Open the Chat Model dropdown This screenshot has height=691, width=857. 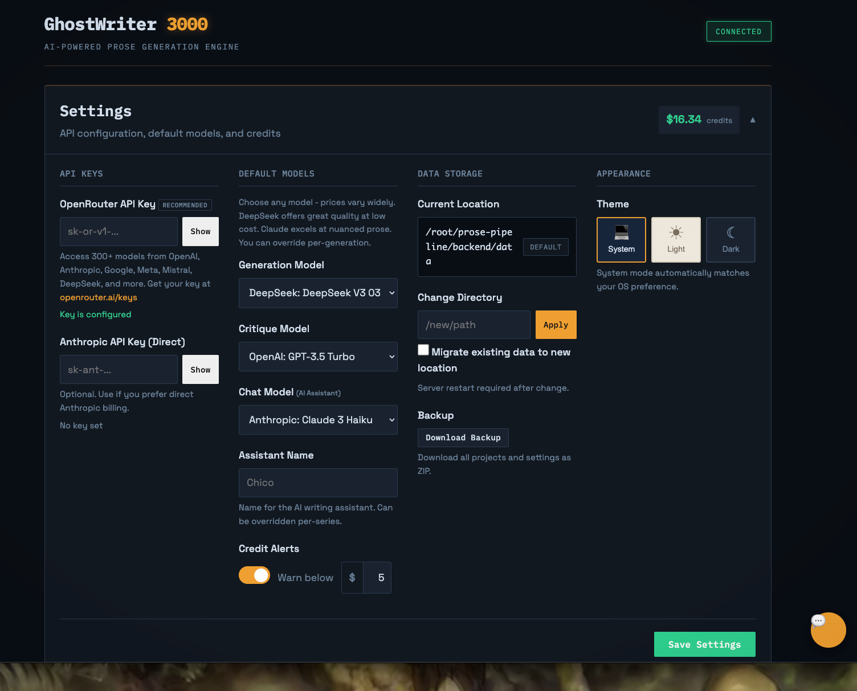tap(318, 420)
